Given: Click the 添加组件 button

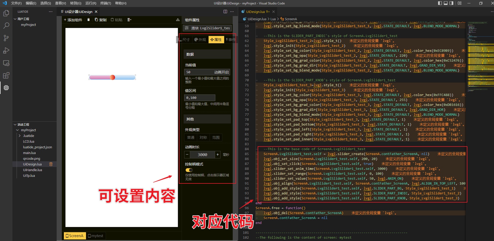Looking at the screenshot, I should (73, 19).
